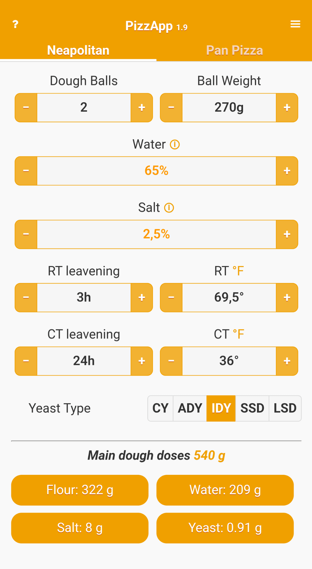This screenshot has width=312, height=569.
Task: Select the Neapolitan tab
Action: click(x=78, y=50)
